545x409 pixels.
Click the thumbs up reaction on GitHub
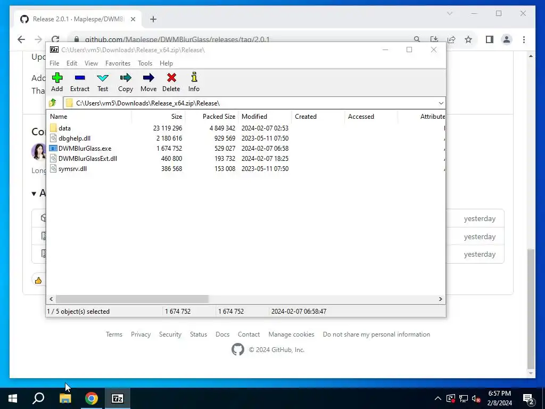pos(38,280)
